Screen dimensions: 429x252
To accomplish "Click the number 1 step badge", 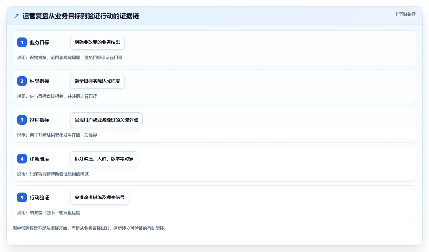I will pos(22,42).
